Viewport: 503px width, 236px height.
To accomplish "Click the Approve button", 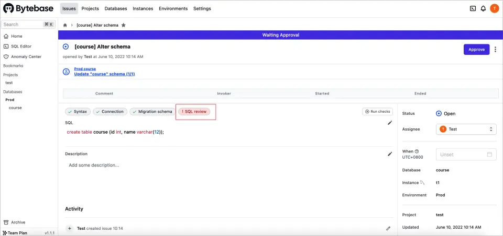I will [x=476, y=49].
